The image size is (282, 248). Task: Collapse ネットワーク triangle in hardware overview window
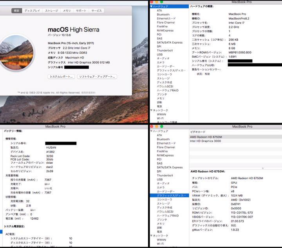[x=151, y=110]
